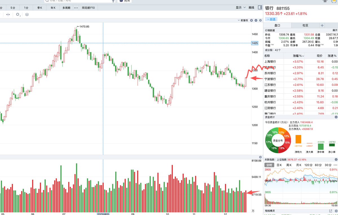The width and height of the screenshot is (338, 215).
Task: Click the microphone voice search icon
Action: (113, 1)
